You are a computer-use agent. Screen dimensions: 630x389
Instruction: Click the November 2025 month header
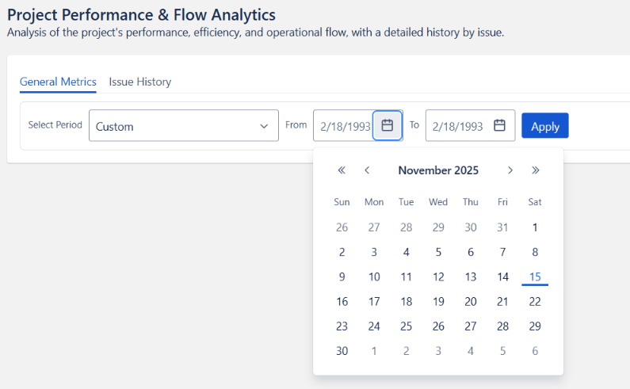438,170
